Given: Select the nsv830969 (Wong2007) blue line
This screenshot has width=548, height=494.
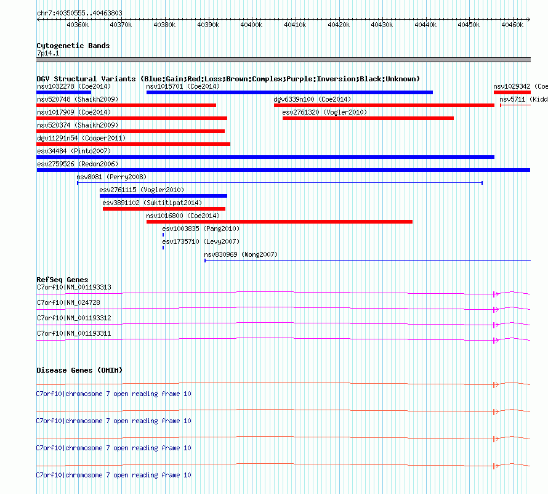Looking at the screenshot, I should tap(368, 261).
